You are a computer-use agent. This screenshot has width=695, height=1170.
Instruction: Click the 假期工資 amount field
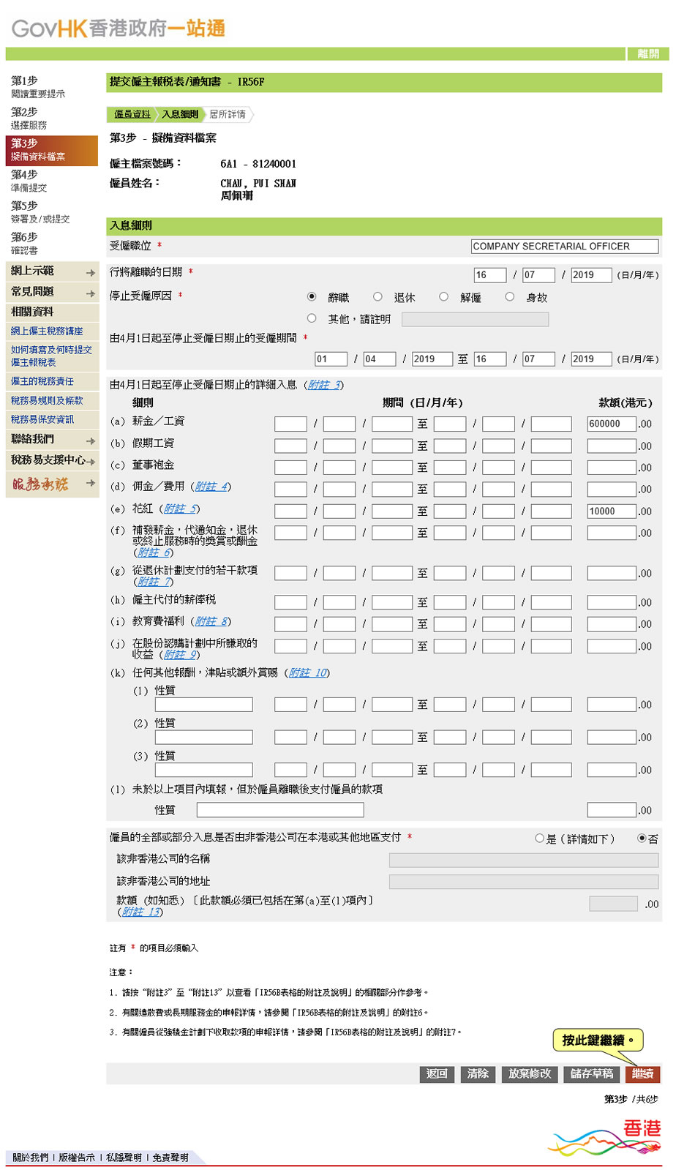pyautogui.click(x=612, y=446)
